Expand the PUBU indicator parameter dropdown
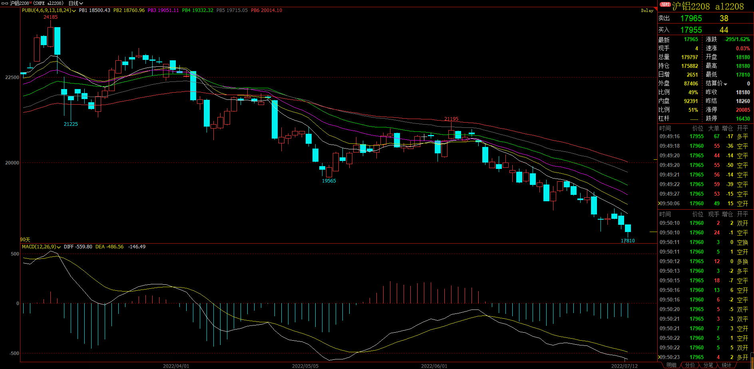Image resolution: width=754 pixels, height=369 pixels. 74,11
